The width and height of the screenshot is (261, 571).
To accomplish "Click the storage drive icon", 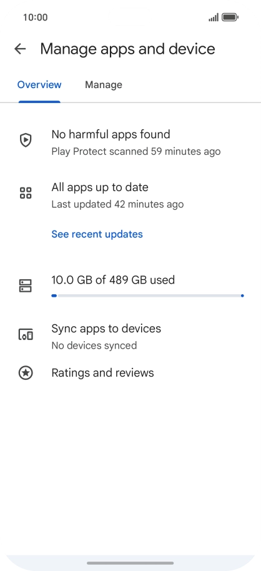I will 26,286.
